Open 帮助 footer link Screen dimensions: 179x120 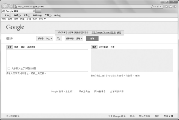point(157,116)
